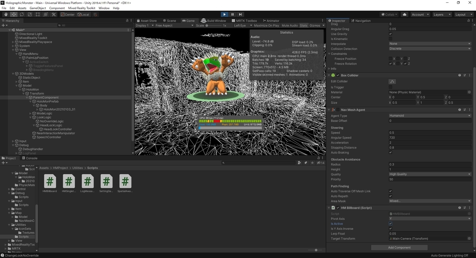Switch to the Scene tab
This screenshot has height=258, width=476.
coord(169,21)
